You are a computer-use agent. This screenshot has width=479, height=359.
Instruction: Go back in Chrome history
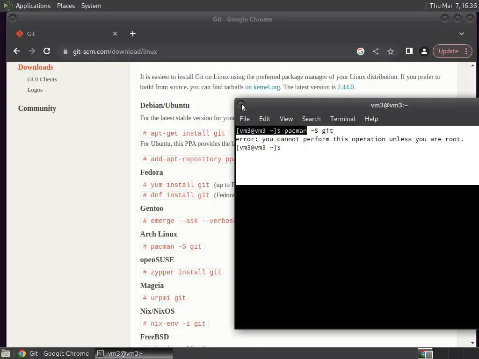[x=17, y=51]
